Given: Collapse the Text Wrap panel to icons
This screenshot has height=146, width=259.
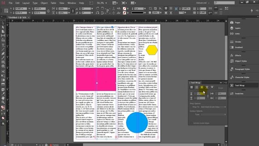Looking at the screenshot, I should click(x=221, y=83).
